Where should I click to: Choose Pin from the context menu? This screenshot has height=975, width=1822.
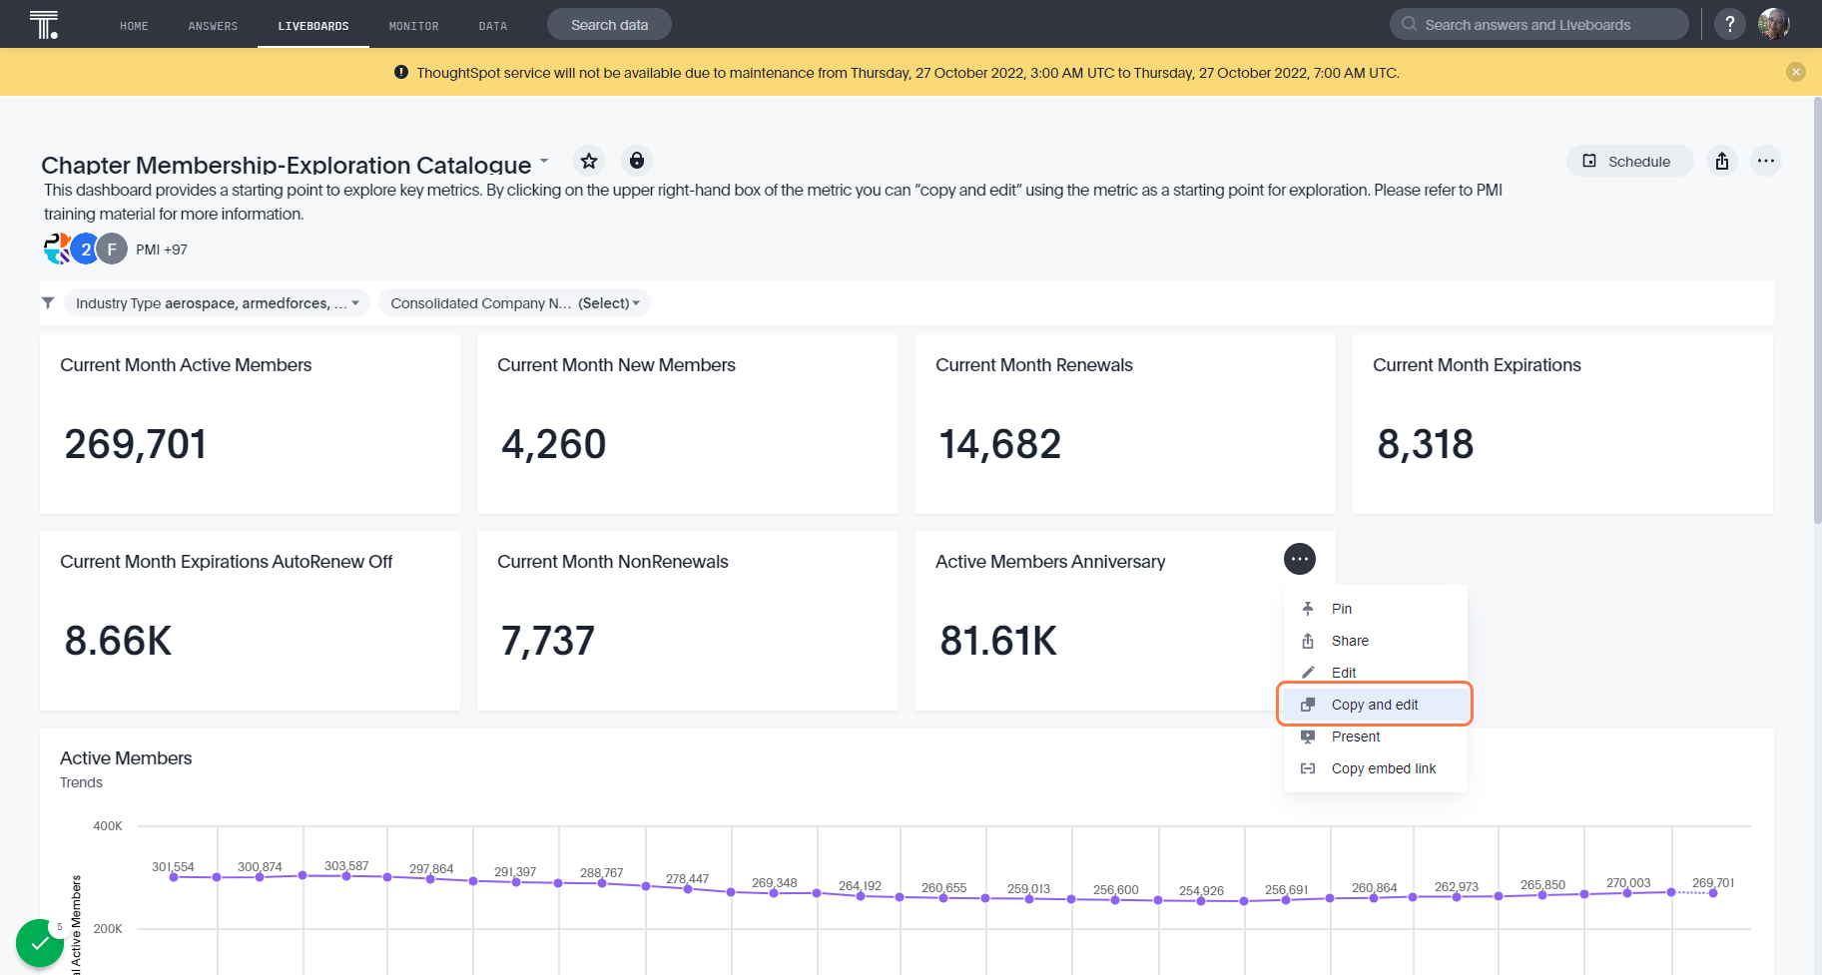click(x=1376, y=609)
